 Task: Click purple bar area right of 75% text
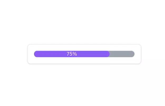click(x=92, y=54)
